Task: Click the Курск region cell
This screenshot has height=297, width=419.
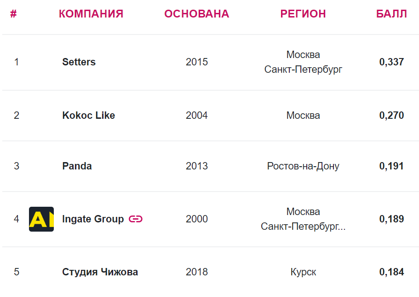Action: [x=303, y=272]
